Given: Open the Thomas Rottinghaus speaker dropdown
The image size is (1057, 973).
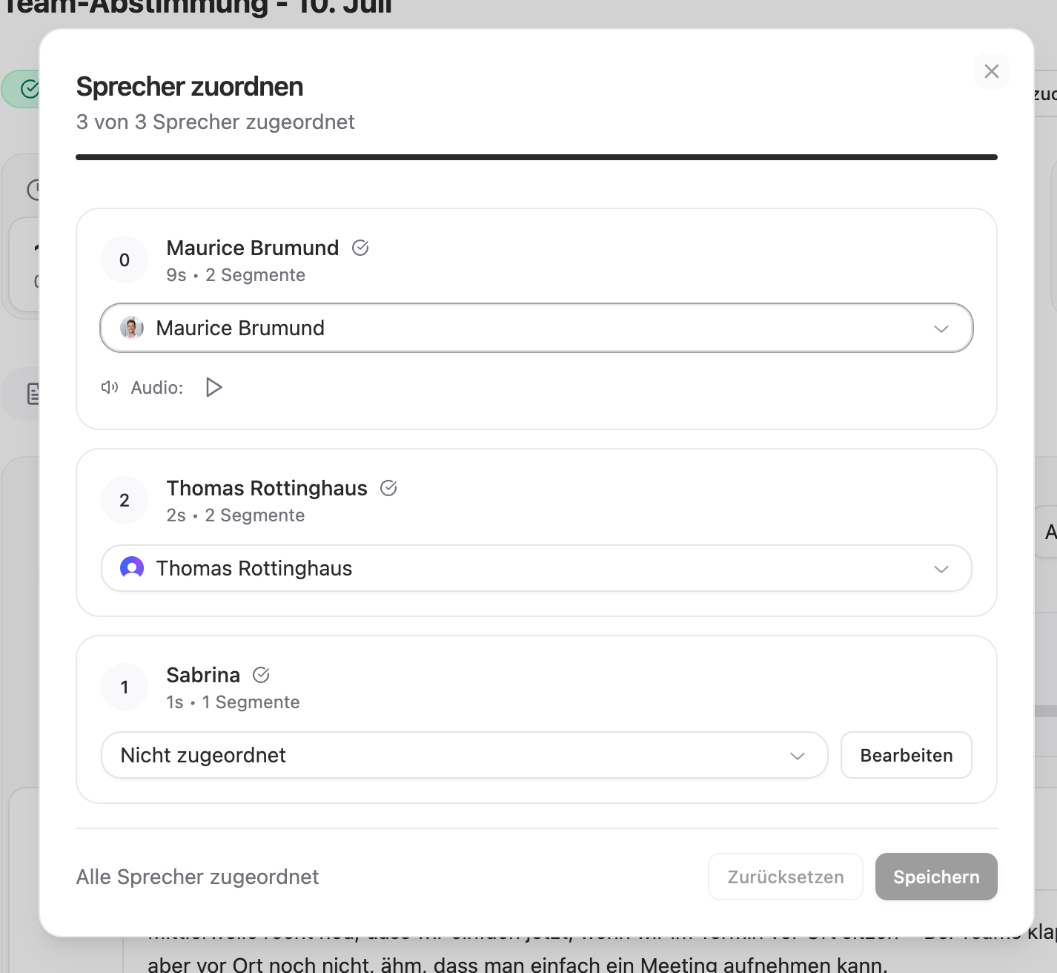Looking at the screenshot, I should pos(537,568).
